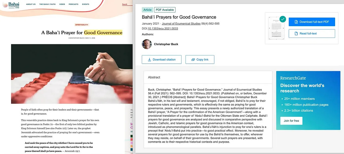Image resolution: width=344 pixels, height=154 pixels.
Task: Click the title Bahá'í Prayers for Good Governance
Action: click(x=179, y=17)
